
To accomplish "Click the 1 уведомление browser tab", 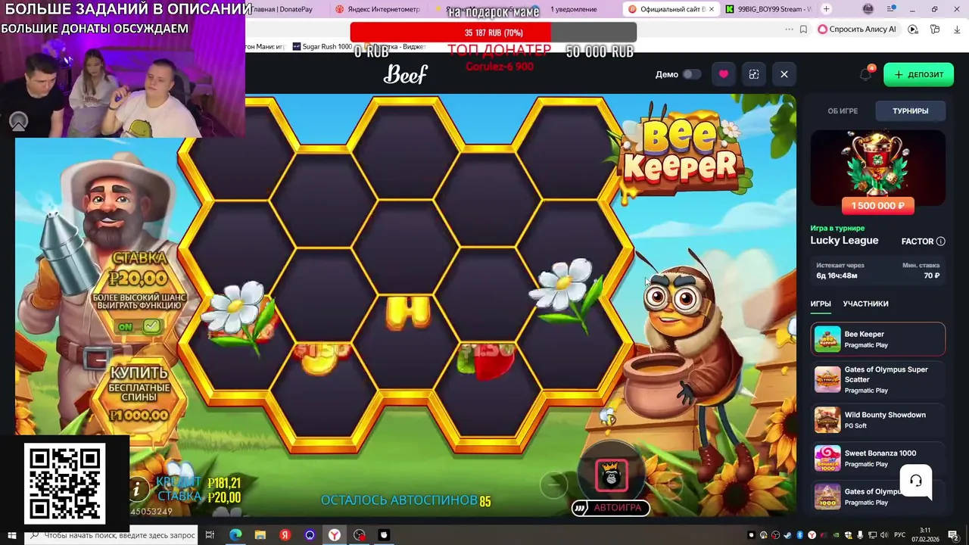I will tap(574, 9).
